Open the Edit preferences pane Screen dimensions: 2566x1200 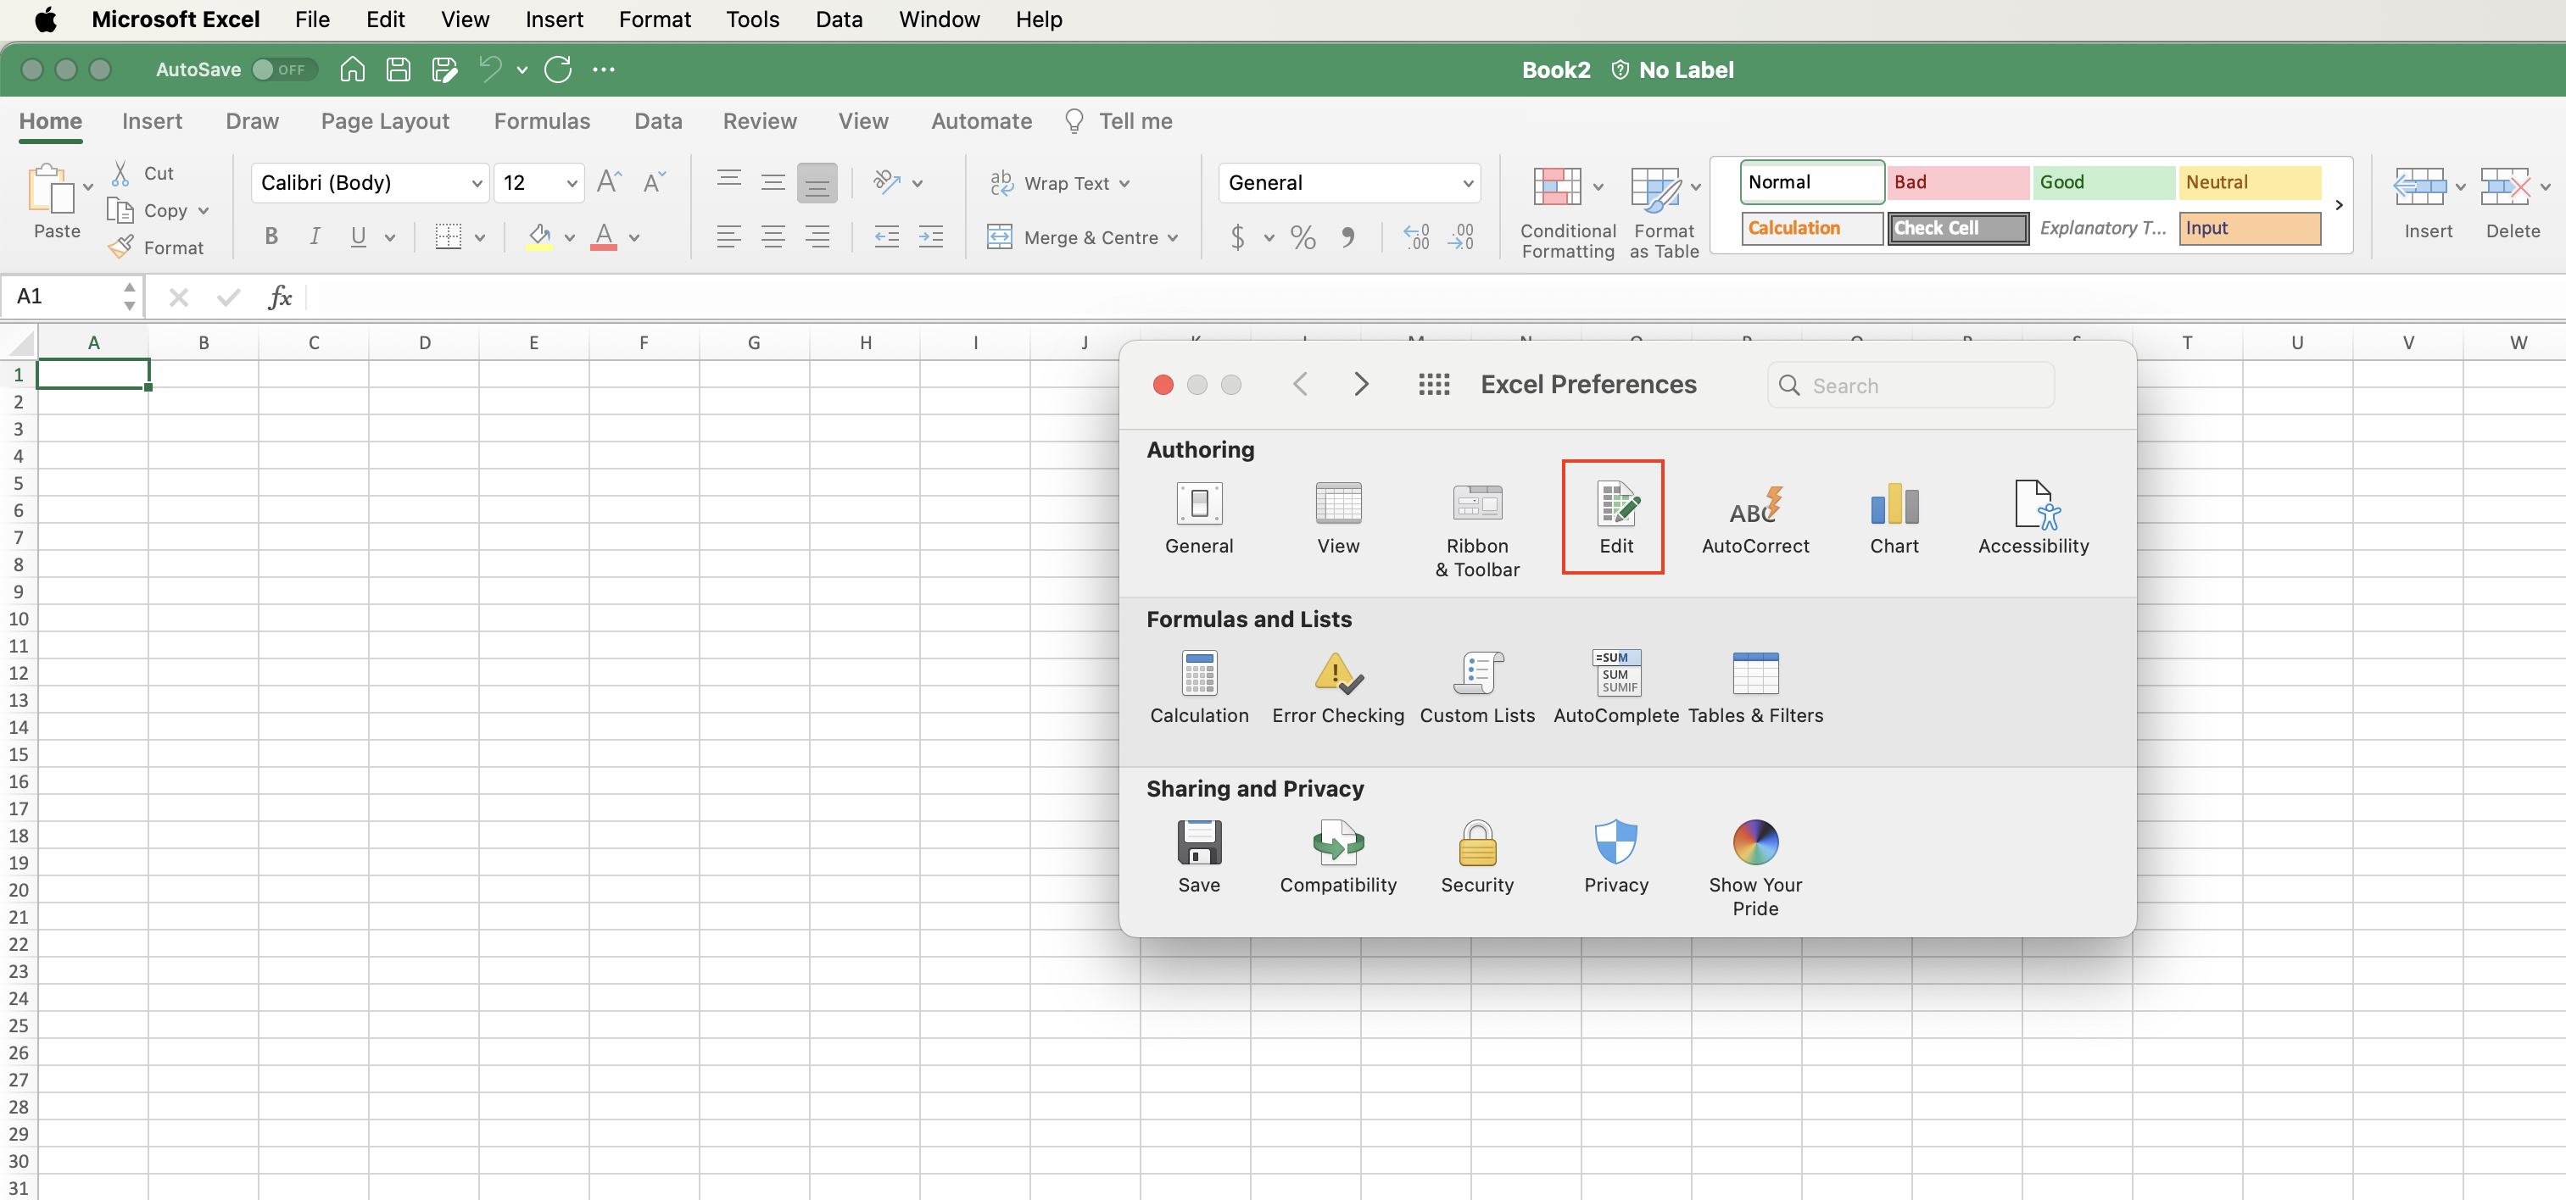click(1615, 518)
